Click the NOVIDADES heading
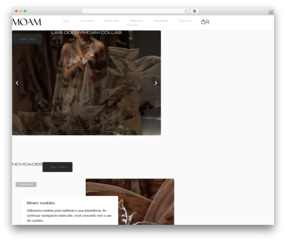Screen dimensions: 286x242 [27, 164]
